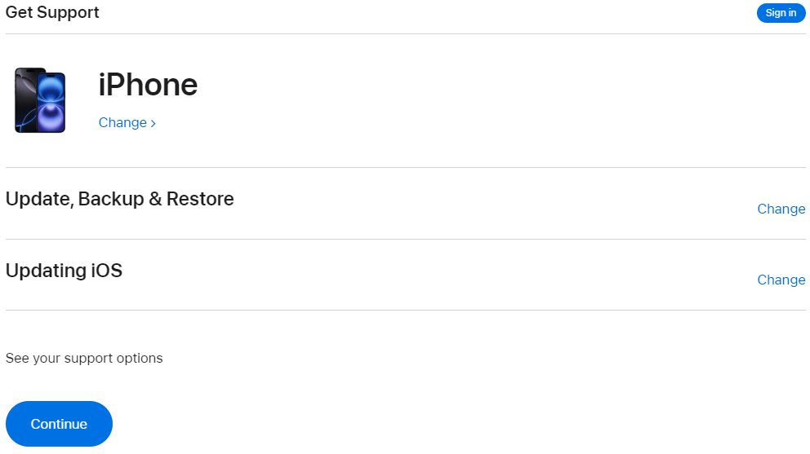
Task: Select the blue iPhone in product image
Action: point(51,103)
